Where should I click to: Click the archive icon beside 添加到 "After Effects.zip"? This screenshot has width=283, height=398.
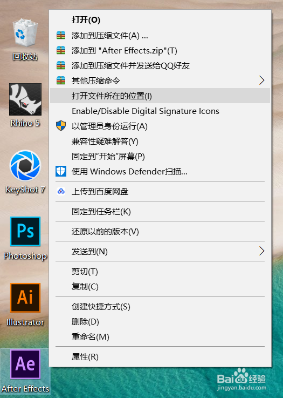coord(61,50)
